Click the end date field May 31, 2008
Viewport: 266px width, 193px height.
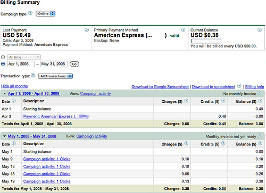pyautogui.click(x=54, y=64)
